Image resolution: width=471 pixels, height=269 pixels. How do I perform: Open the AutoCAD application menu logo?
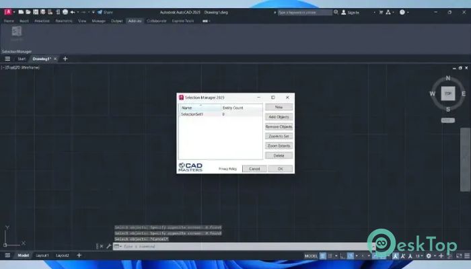click(8, 12)
